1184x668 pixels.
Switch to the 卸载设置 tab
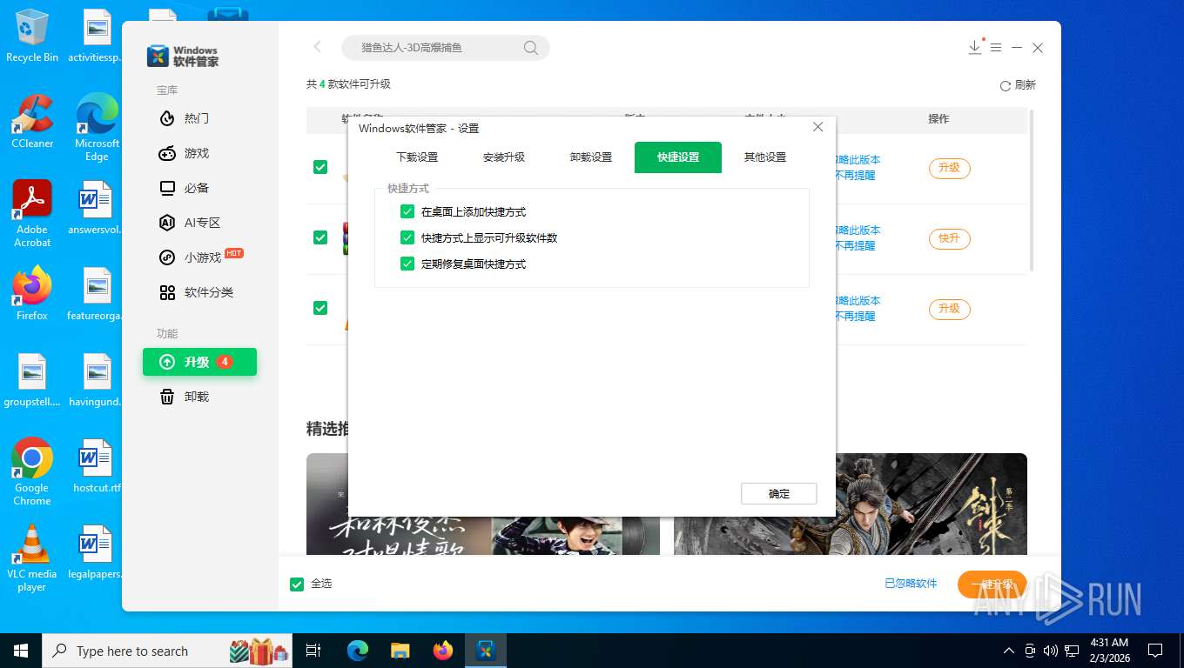591,157
